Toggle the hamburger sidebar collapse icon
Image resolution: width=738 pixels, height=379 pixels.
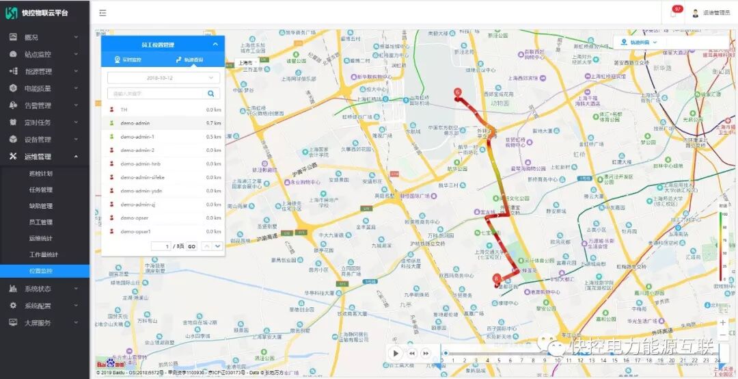pyautogui.click(x=102, y=13)
